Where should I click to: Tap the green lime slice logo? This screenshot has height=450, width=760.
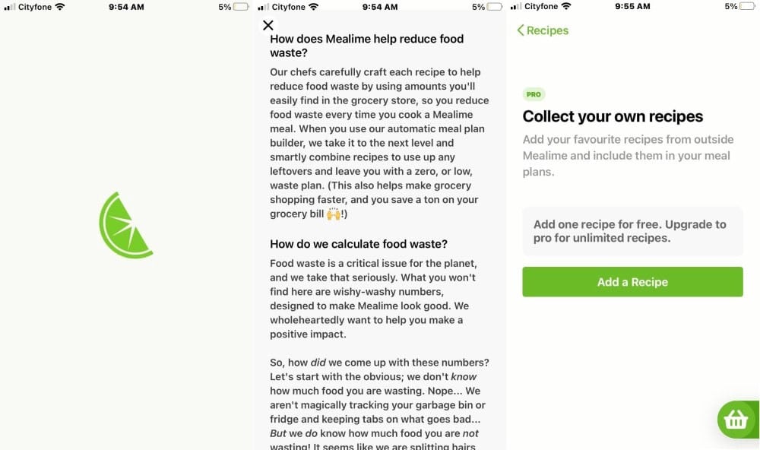125,225
